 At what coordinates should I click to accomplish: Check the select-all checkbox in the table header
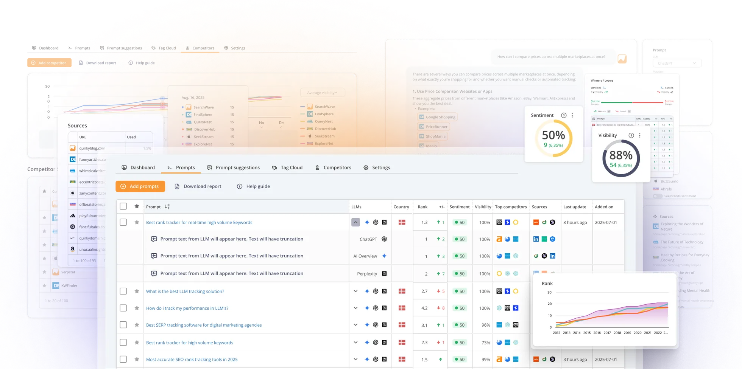123,206
